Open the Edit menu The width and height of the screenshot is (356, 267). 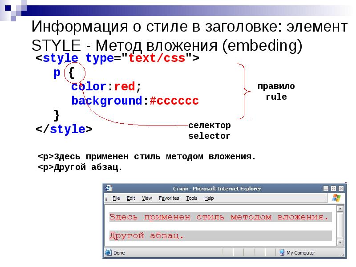(x=131, y=198)
